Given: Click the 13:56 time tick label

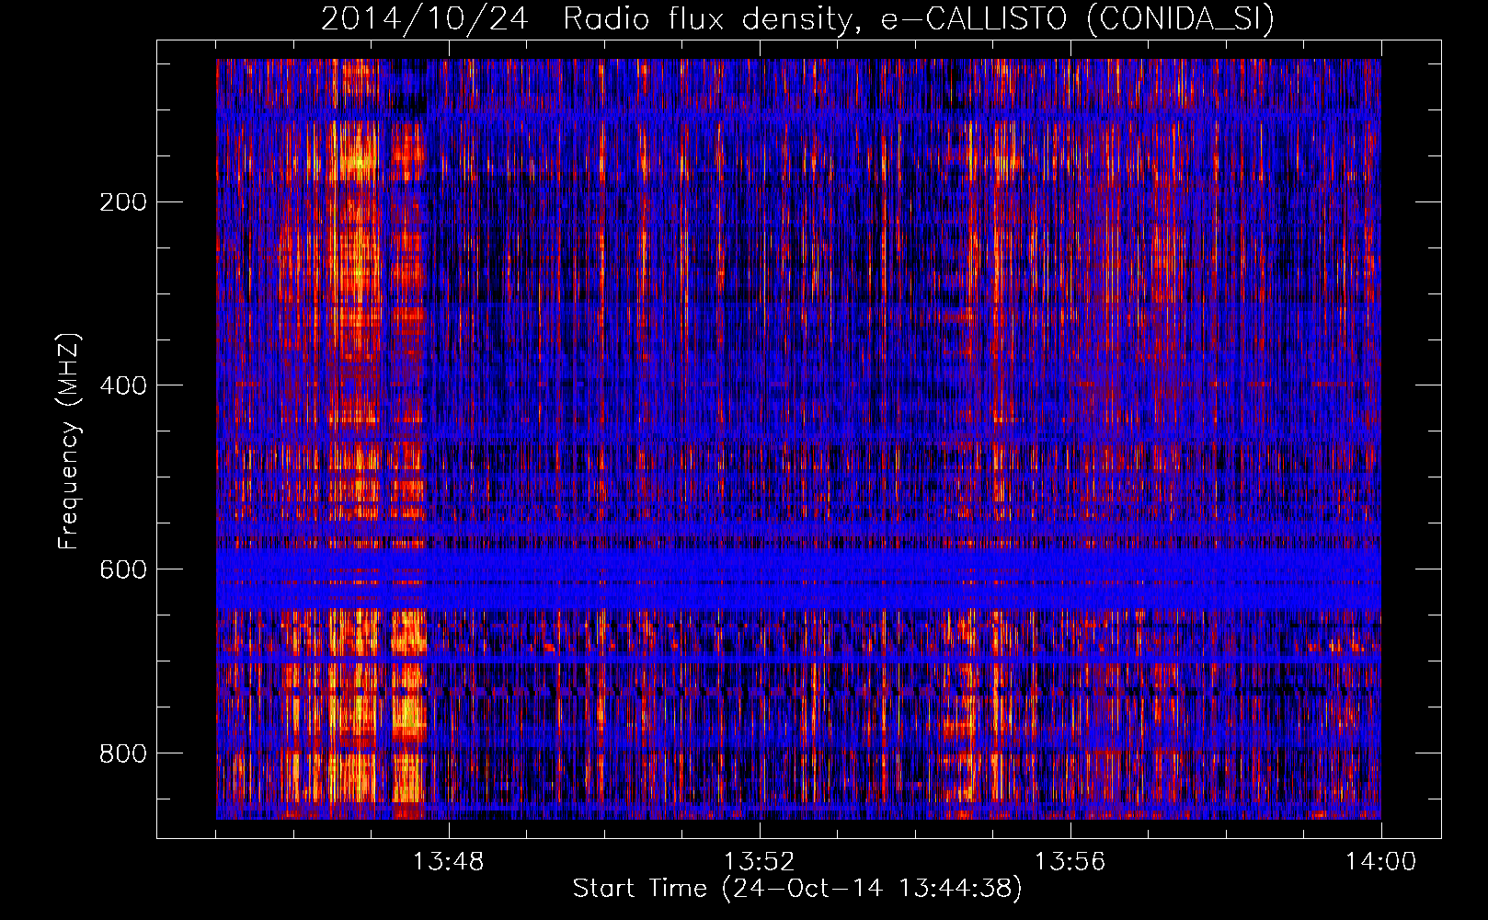Looking at the screenshot, I should coord(1070,862).
